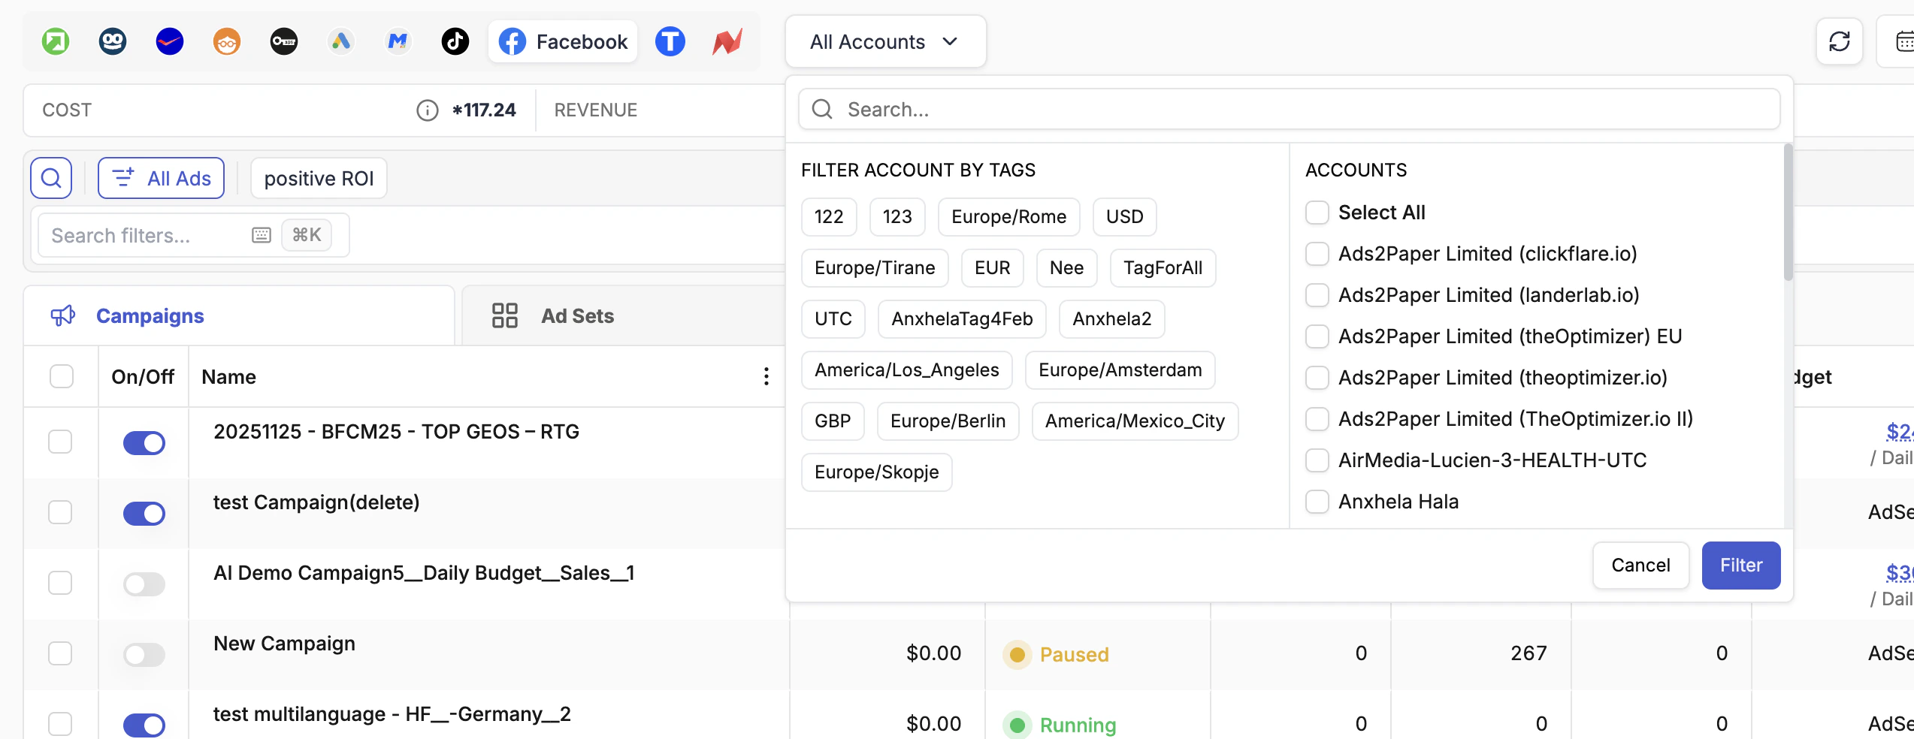The width and height of the screenshot is (1914, 739).
Task: Click the COST info icon
Action: click(x=428, y=110)
